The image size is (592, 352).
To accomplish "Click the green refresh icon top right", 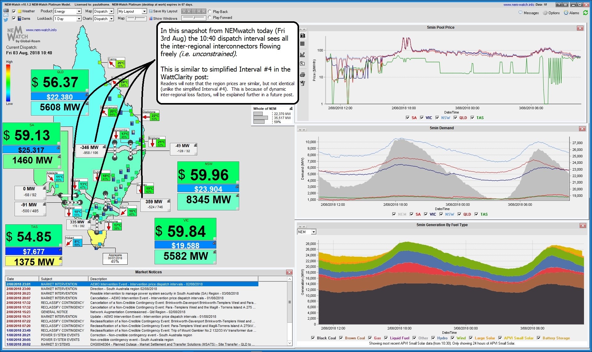I will click(x=585, y=13).
